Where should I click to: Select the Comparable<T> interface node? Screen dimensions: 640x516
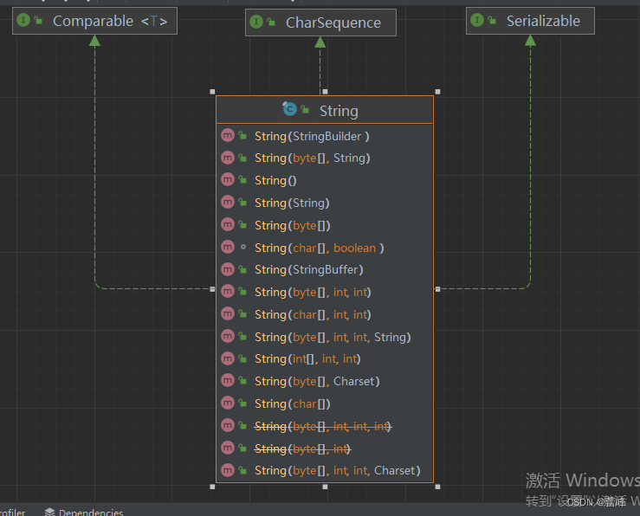tap(94, 21)
